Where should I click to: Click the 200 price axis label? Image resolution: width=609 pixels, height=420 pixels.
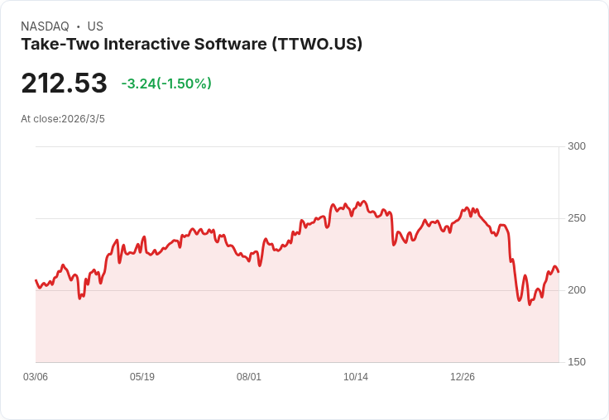577,290
